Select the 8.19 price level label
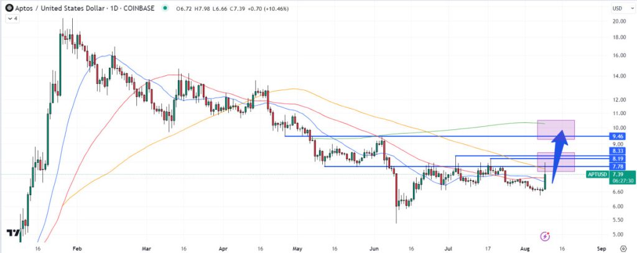The height and width of the screenshot is (253, 637). [618, 159]
